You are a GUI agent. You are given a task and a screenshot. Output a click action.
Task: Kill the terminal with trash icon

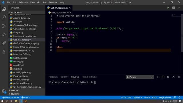click(x=168, y=77)
